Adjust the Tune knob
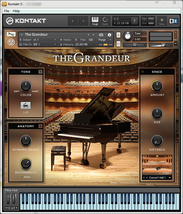The width and height of the screenshot is (183, 214). click(x=128, y=37)
